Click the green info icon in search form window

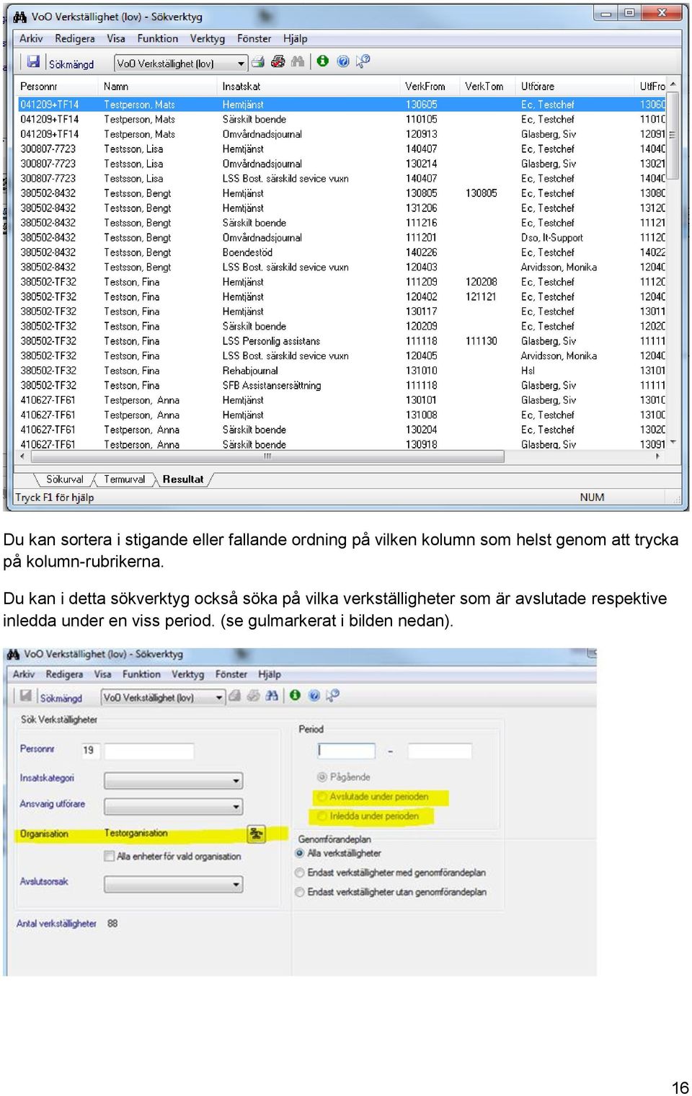click(295, 695)
